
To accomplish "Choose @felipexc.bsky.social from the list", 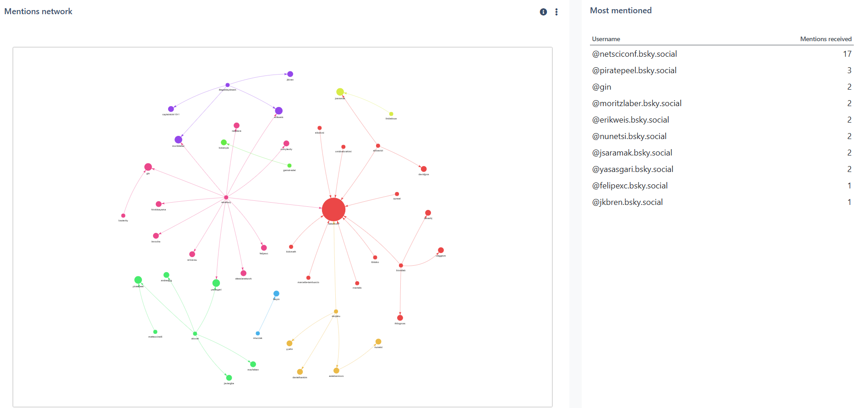I will [630, 186].
